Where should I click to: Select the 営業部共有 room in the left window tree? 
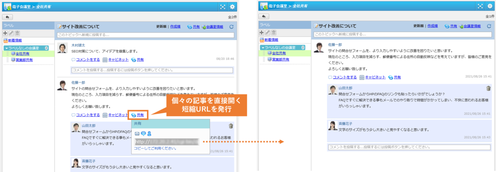(x=24, y=60)
